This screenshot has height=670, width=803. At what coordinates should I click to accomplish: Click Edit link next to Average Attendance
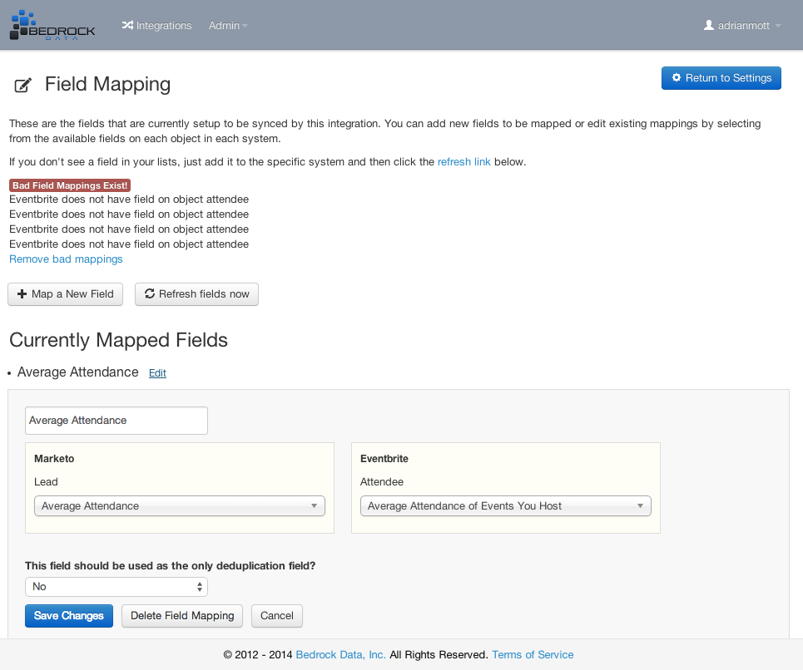click(x=157, y=373)
